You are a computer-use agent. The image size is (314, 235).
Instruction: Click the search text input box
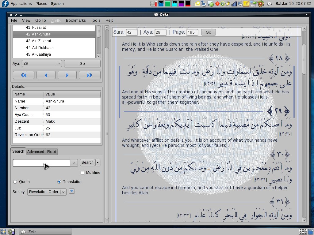click(x=41, y=163)
